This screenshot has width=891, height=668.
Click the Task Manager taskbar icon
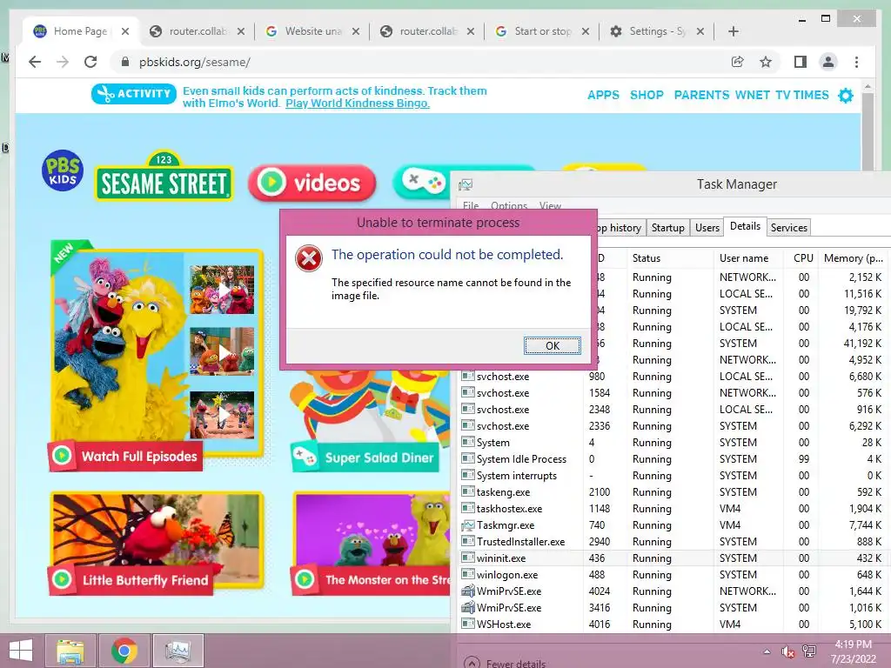pos(178,651)
